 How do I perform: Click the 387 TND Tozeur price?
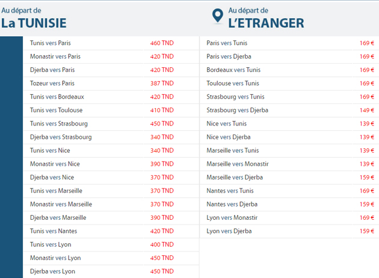tap(162, 83)
